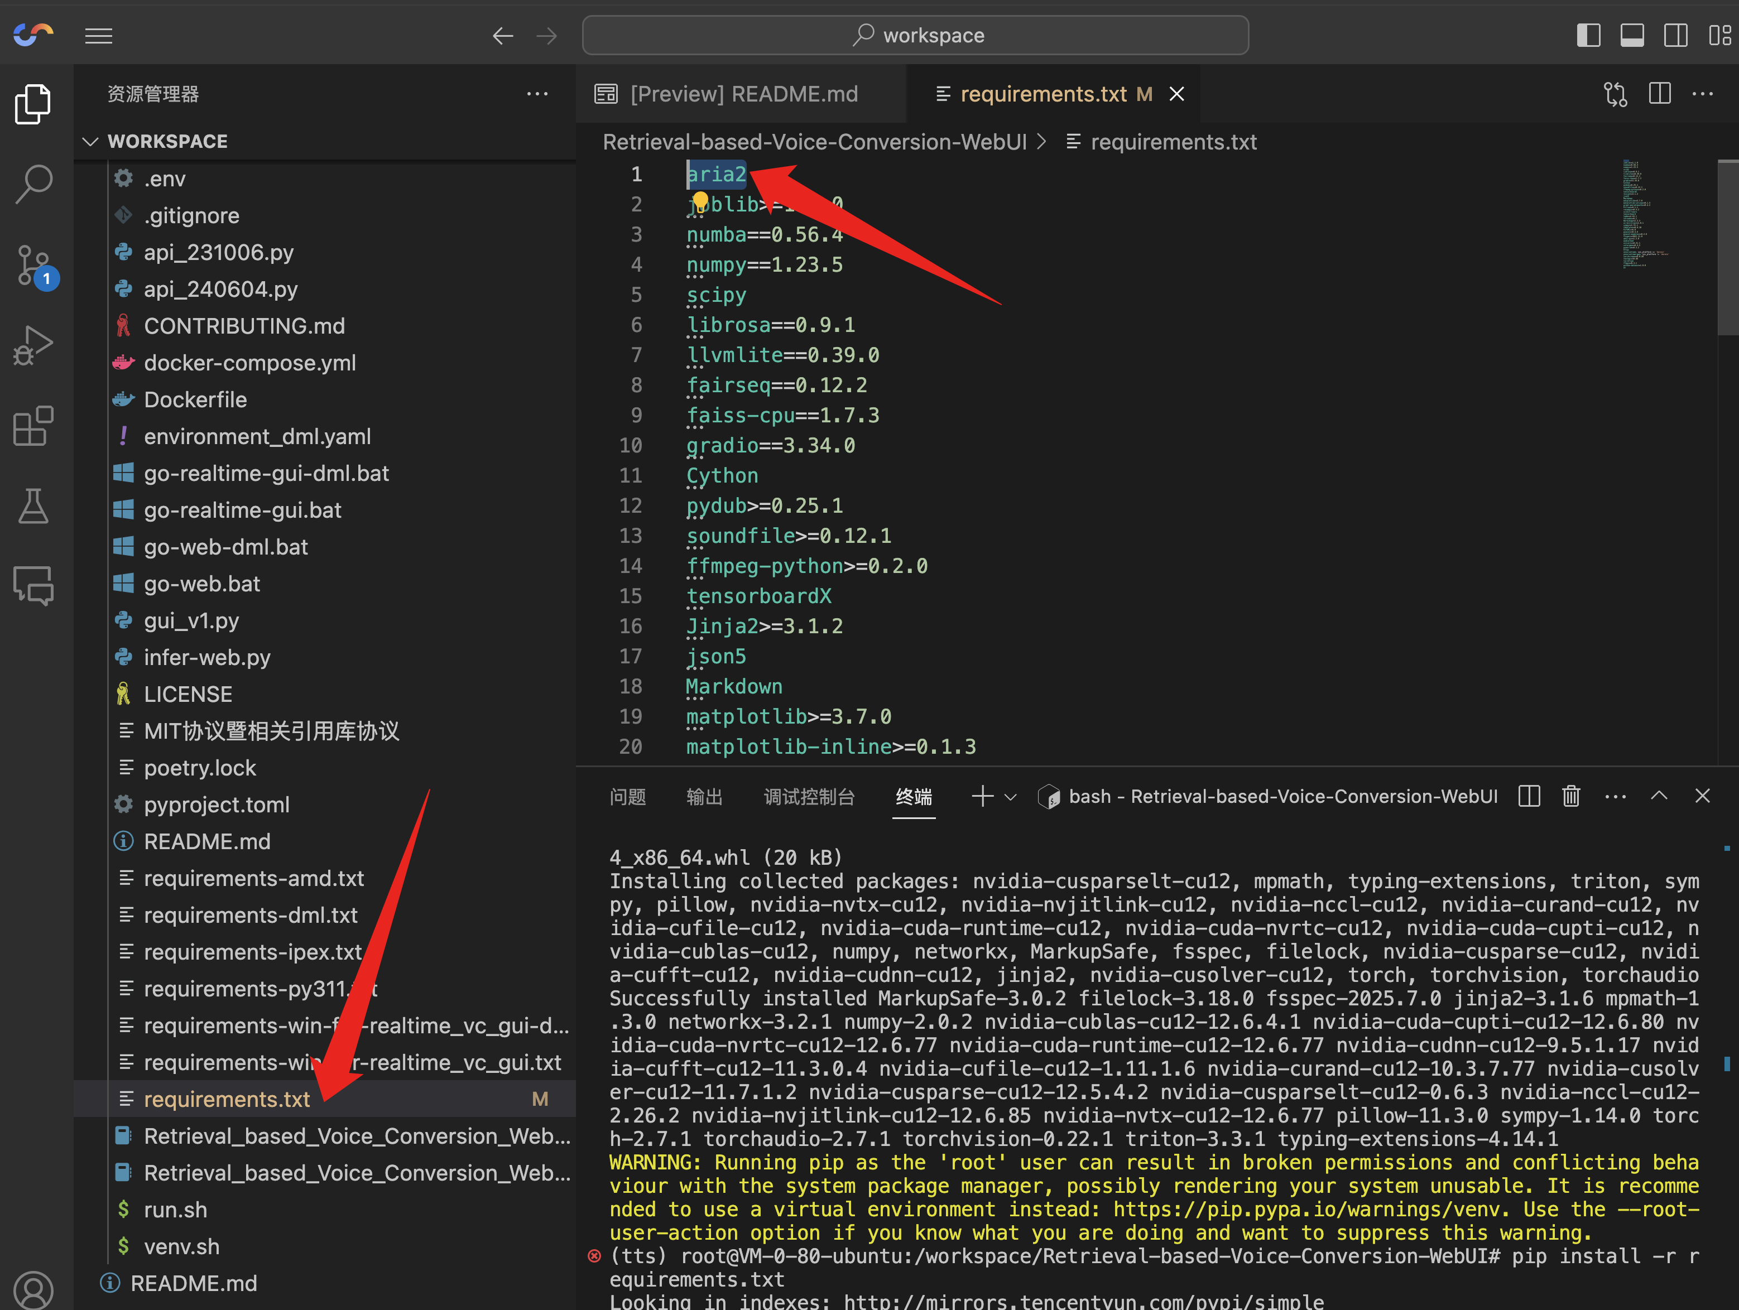This screenshot has height=1310, width=1739.
Task: Kill the terminal with the trash icon
Action: pyautogui.click(x=1570, y=796)
